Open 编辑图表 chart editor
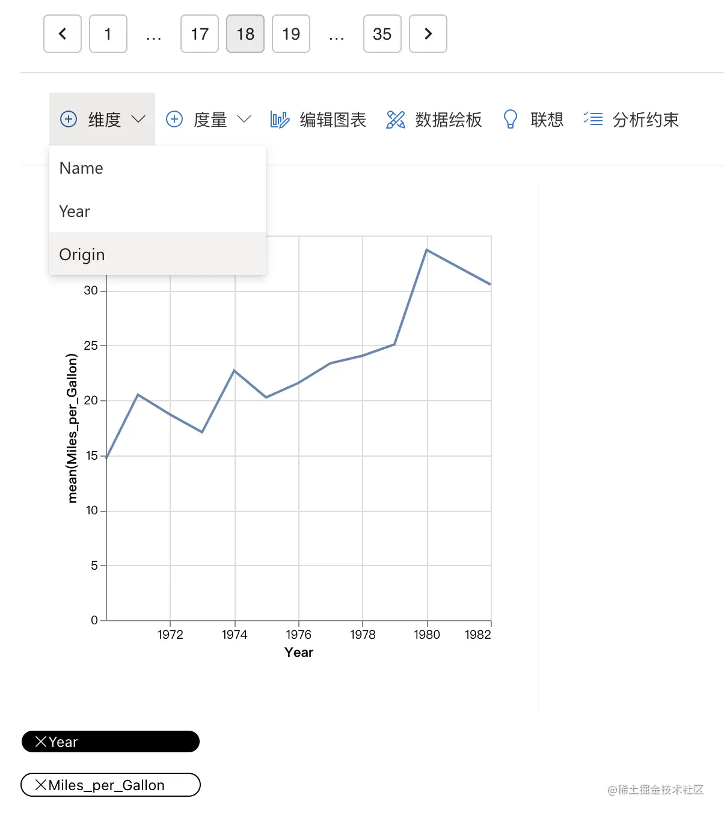 (x=333, y=120)
